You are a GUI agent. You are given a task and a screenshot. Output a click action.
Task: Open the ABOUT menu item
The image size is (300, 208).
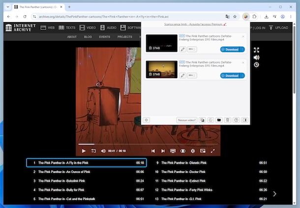[72, 37]
